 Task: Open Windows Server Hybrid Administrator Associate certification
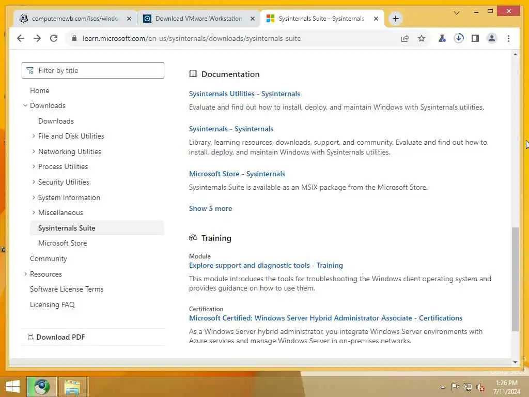tap(325, 318)
